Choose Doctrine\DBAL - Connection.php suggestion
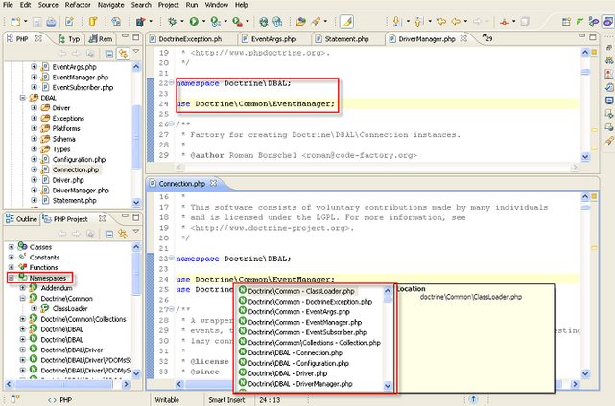 (295, 353)
